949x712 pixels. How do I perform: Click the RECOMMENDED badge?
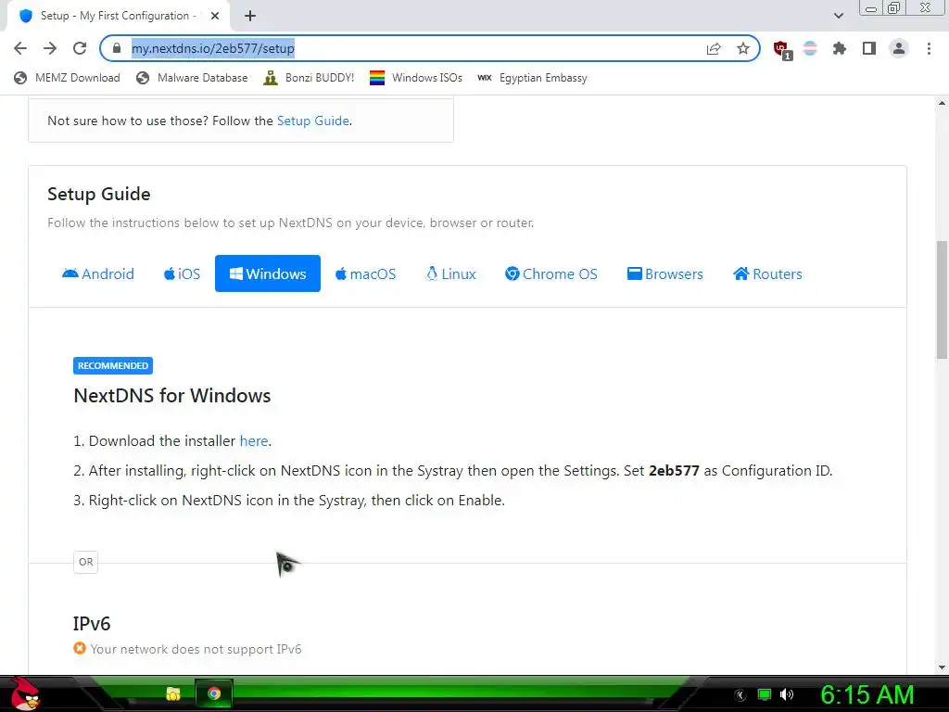pyautogui.click(x=112, y=365)
